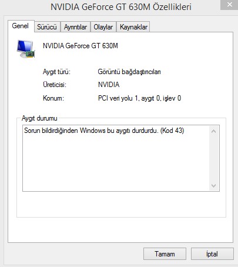Close the Özellikleri dialog window
This screenshot has height=267, width=238.
[229, 5]
